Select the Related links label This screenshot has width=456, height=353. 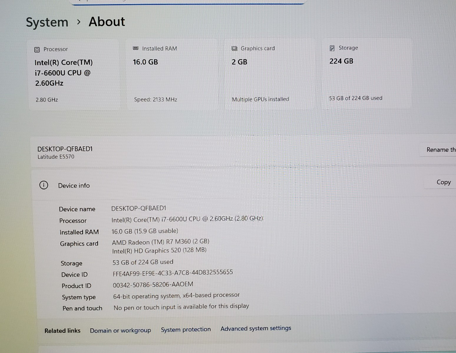point(62,331)
